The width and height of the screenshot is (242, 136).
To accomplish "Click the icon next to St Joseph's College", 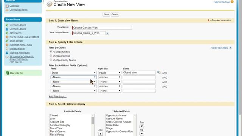I will 7,57.
